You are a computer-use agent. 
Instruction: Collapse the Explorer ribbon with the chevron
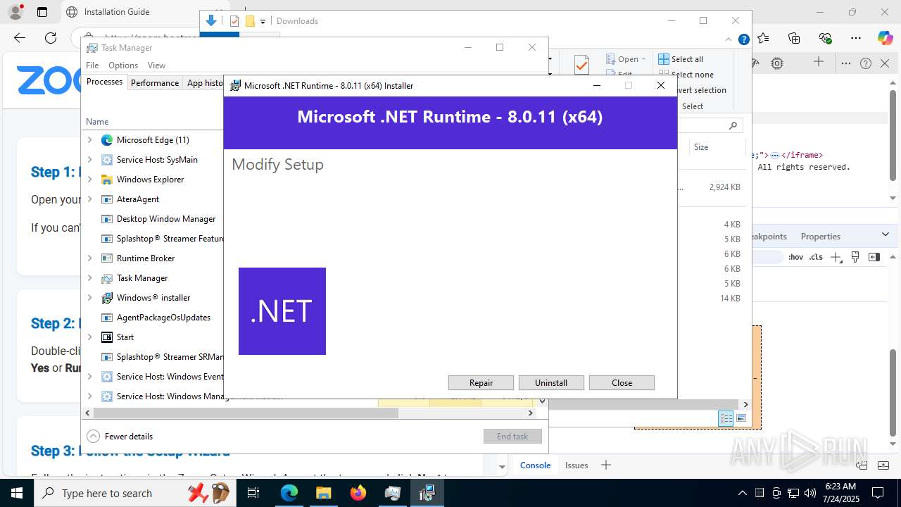coord(729,40)
